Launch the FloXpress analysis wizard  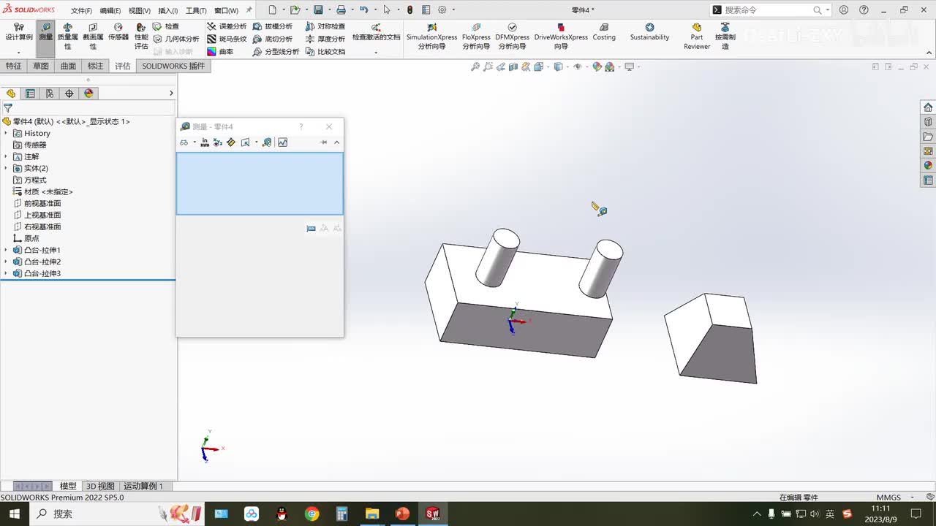point(476,37)
